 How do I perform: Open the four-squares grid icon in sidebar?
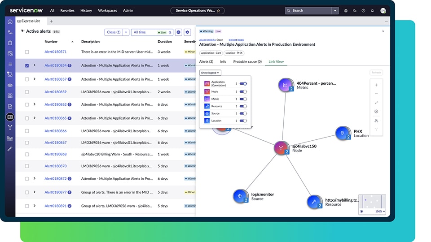click(x=10, y=96)
